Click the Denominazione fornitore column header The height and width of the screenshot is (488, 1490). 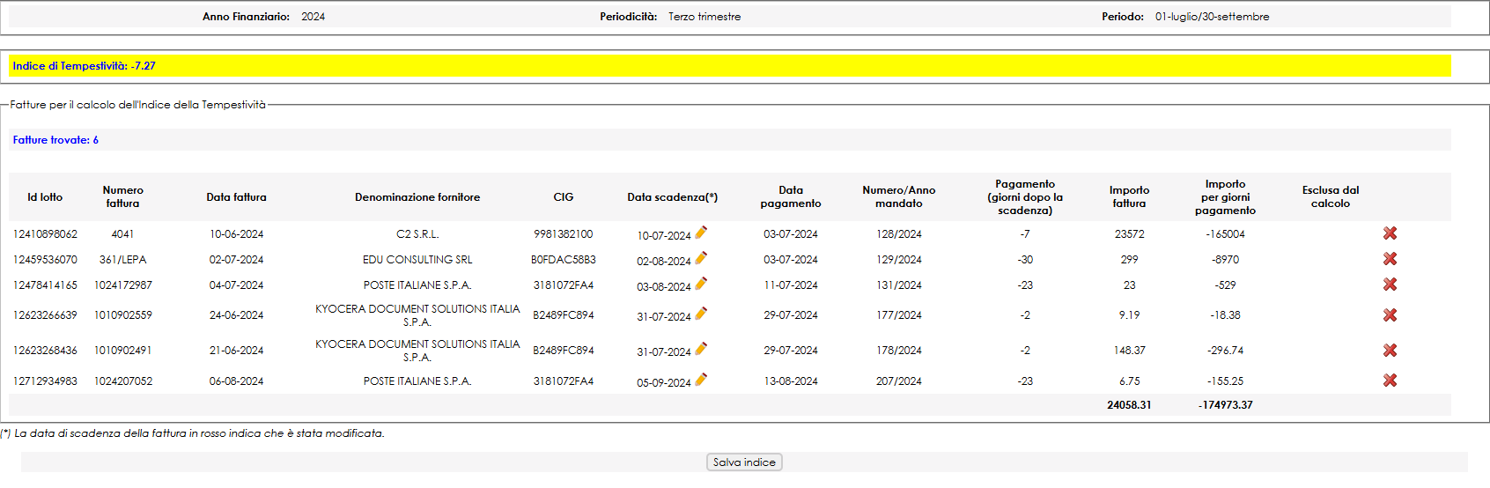point(417,197)
